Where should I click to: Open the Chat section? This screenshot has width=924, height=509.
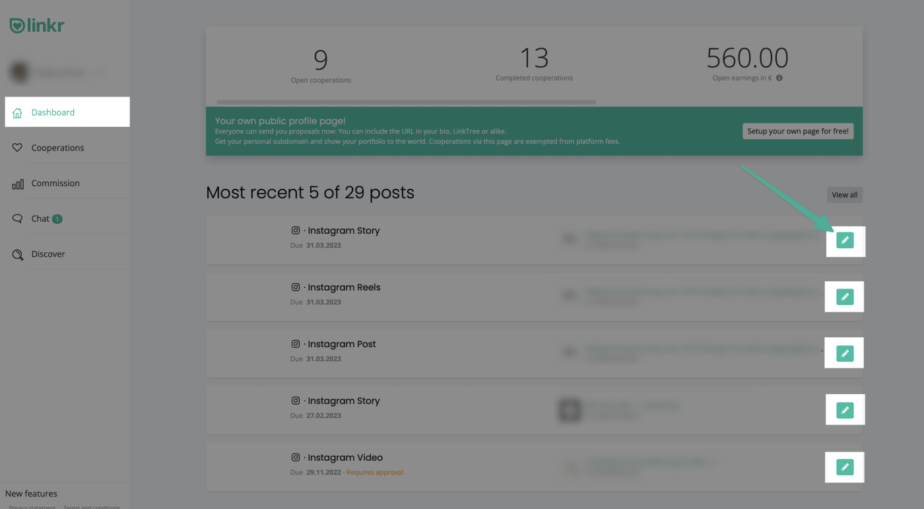[x=40, y=219]
